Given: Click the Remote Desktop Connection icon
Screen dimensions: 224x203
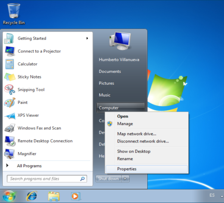Looking at the screenshot, I should [10, 141].
